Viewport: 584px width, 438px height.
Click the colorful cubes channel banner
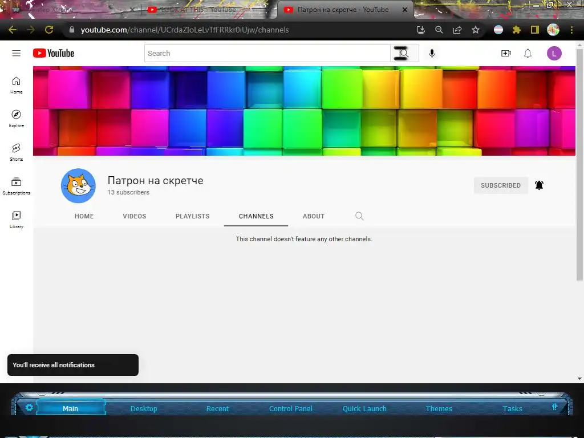(x=304, y=111)
